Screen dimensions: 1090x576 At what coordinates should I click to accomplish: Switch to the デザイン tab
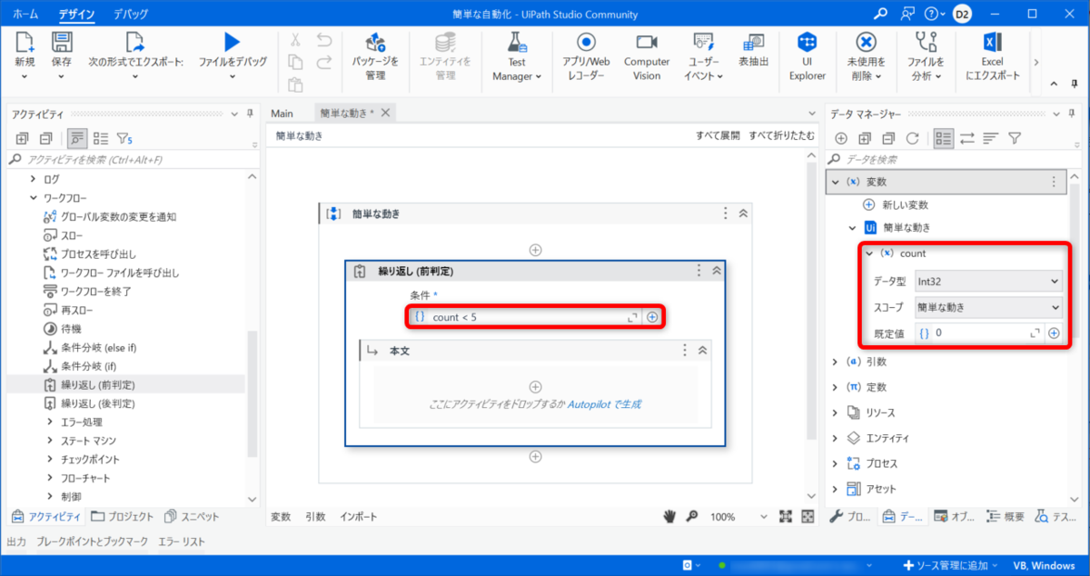coord(76,14)
